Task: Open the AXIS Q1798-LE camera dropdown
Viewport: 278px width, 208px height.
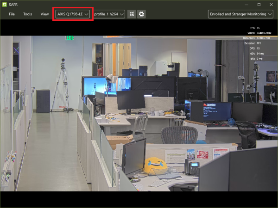Action: pos(73,14)
